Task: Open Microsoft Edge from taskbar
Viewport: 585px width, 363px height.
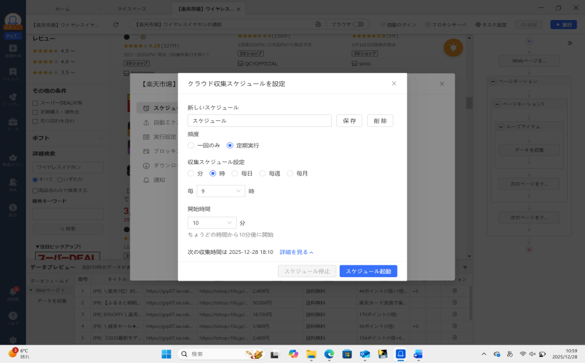Action: pyautogui.click(x=328, y=354)
